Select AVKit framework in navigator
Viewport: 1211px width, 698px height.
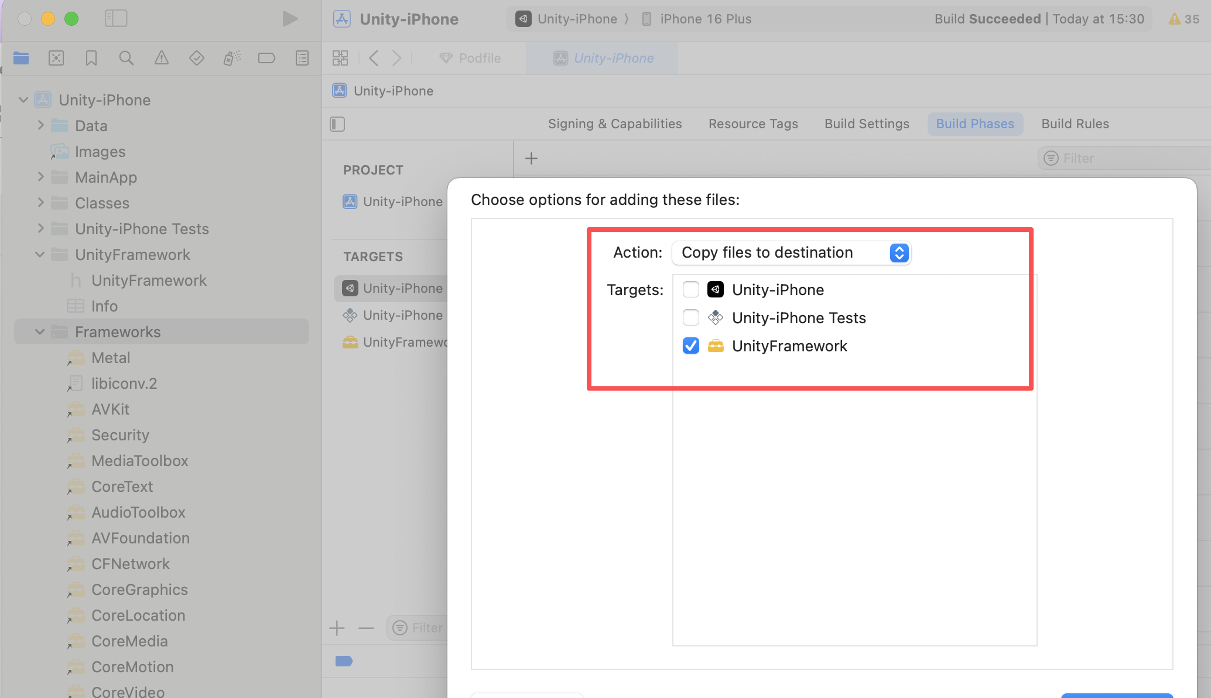click(x=110, y=409)
